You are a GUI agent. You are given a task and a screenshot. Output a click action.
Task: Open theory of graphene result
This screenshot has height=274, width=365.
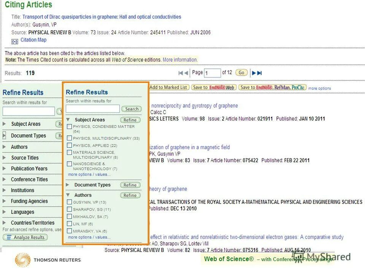(168, 189)
